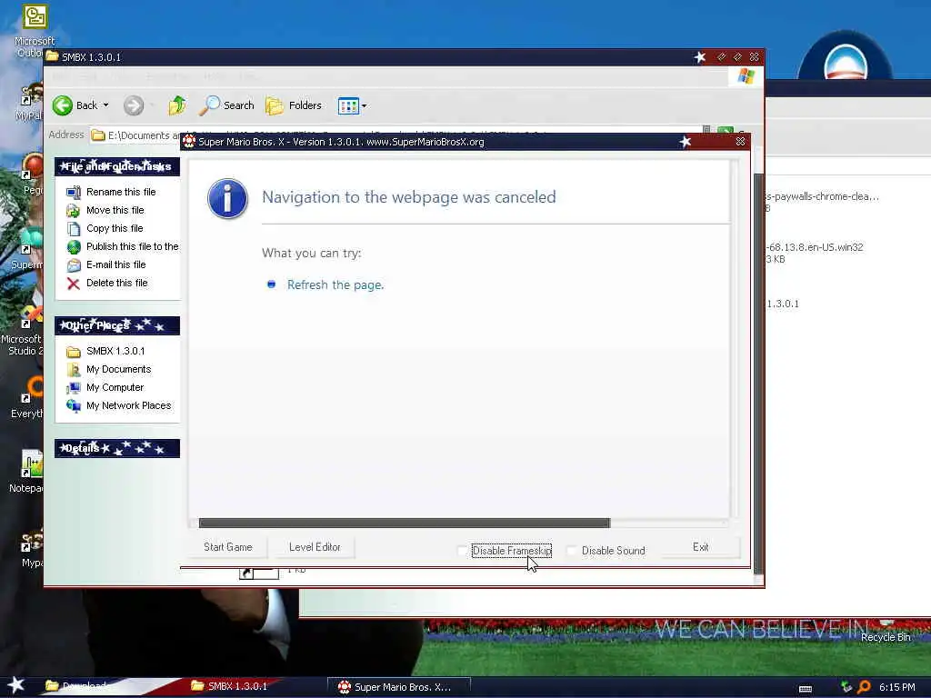Check the Disable Sound checkbox

[572, 551]
